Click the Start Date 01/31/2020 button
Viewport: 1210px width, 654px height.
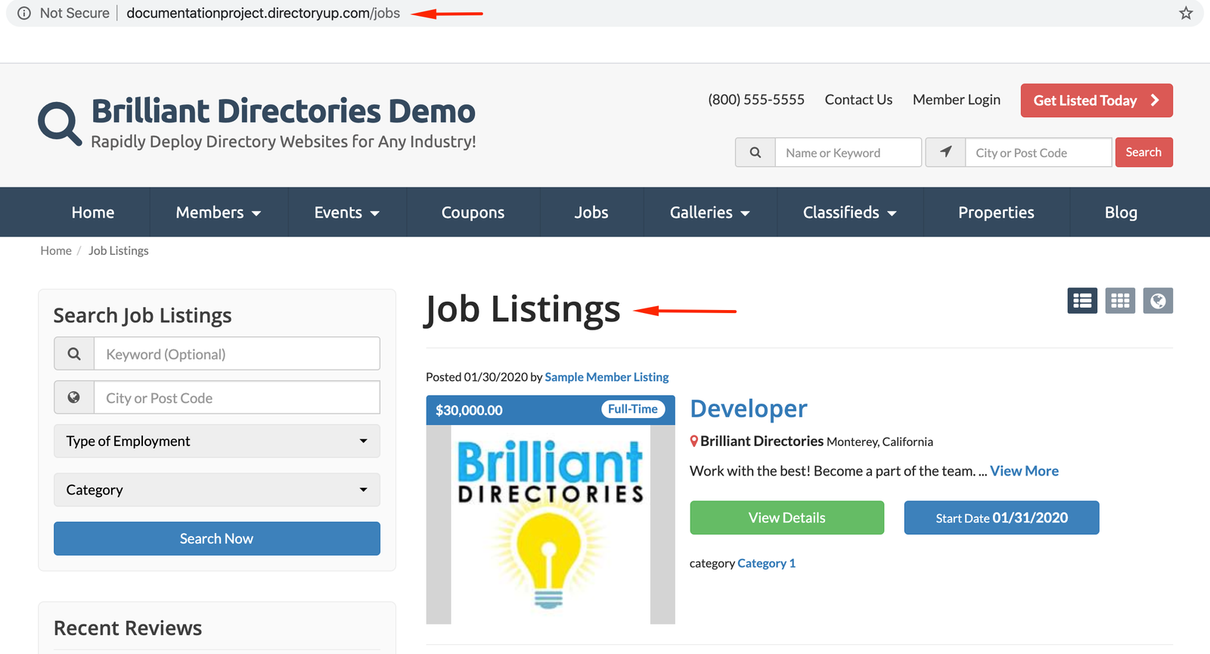point(1001,518)
